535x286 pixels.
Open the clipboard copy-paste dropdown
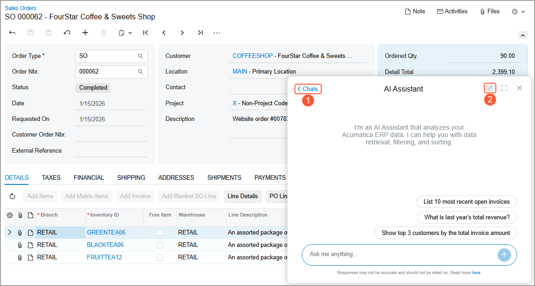coord(125,33)
